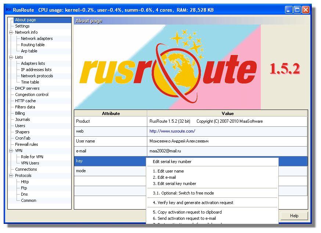Open the Billing page

[20, 113]
